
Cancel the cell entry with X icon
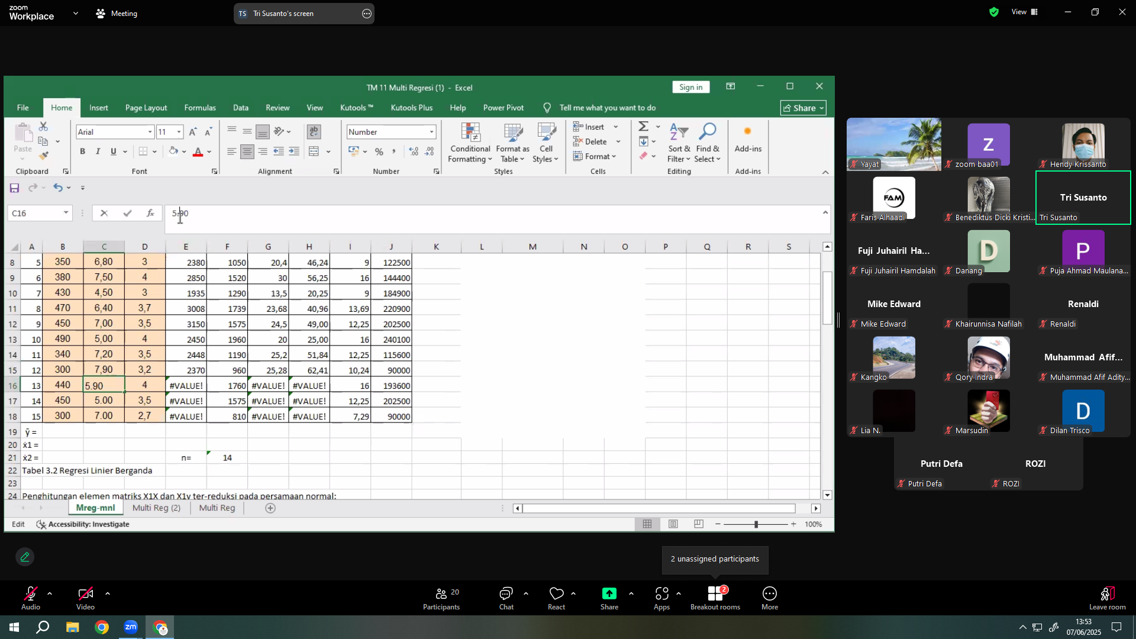click(x=104, y=214)
